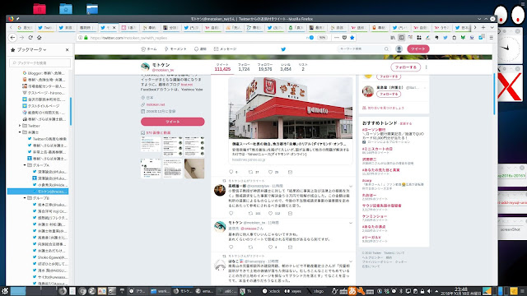Open the Following count 1,724

244,67
